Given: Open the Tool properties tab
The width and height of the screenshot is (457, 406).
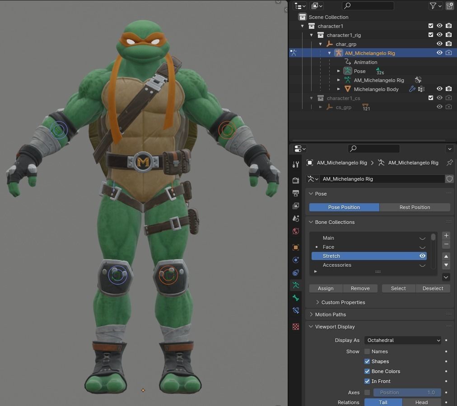Looking at the screenshot, I should [x=295, y=164].
